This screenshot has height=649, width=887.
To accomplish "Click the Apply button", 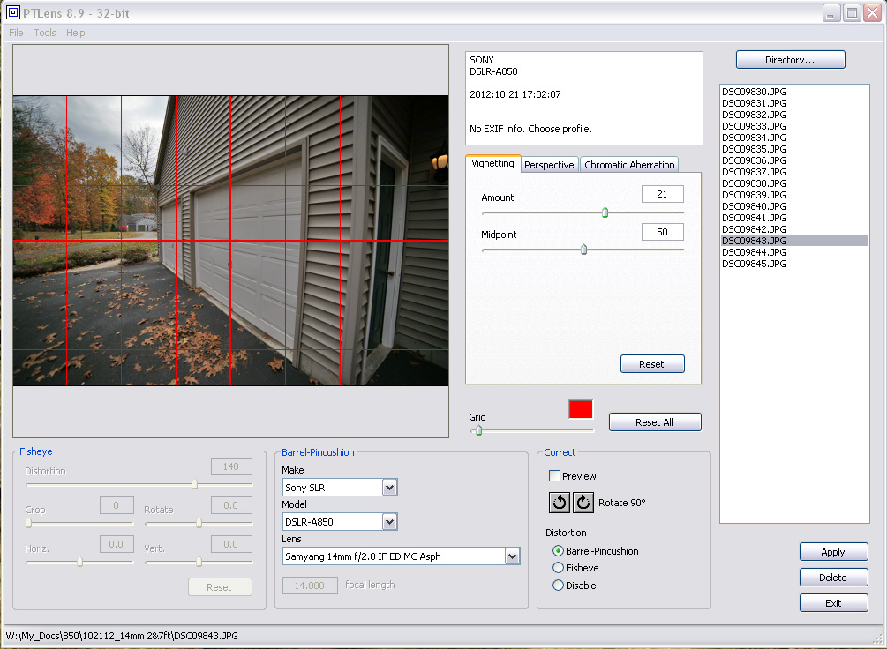I will point(833,552).
